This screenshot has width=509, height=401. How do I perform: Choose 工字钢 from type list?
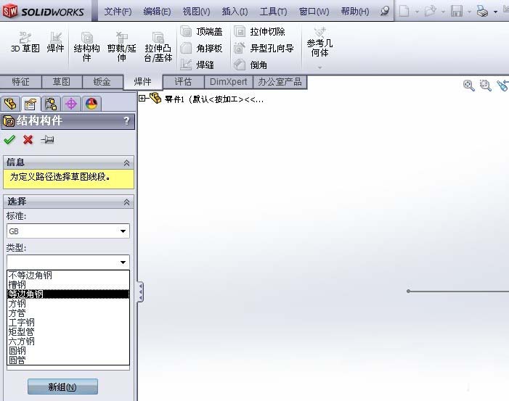pos(68,322)
